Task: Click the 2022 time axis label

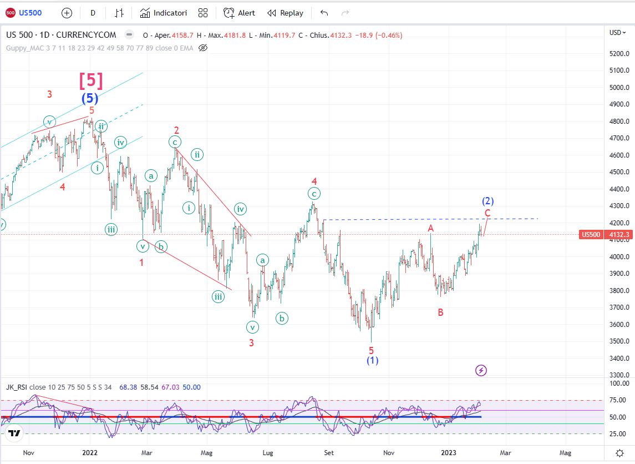Action: (89, 453)
